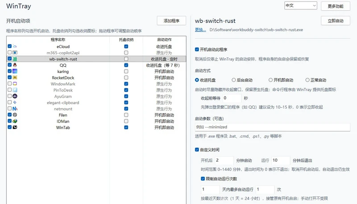The image size is (357, 204).
Task: Toggle 限制自动运行次数 checkbox
Action: [203, 179]
